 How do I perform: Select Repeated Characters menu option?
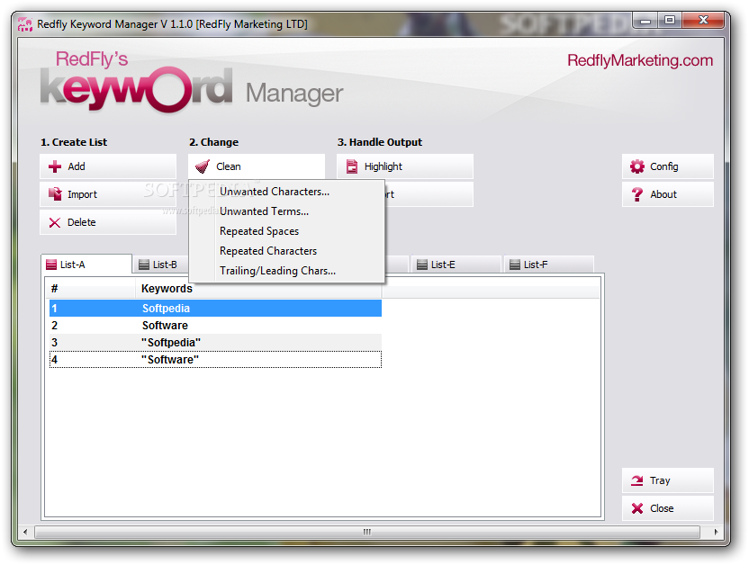coord(286,251)
